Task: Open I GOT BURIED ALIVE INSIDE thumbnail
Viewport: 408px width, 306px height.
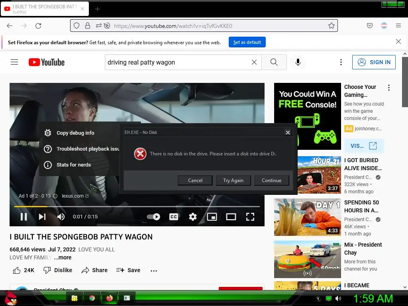Action: pyautogui.click(x=319, y=175)
